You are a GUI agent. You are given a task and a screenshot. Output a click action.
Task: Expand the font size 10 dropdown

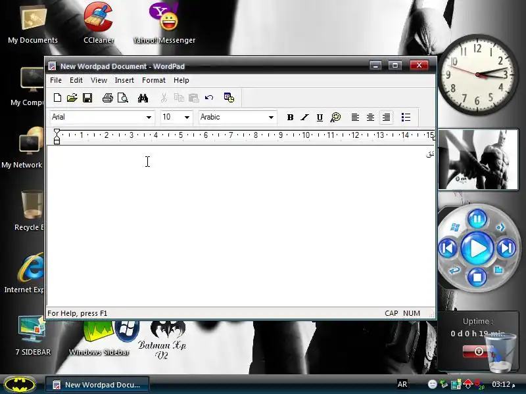pyautogui.click(x=187, y=118)
